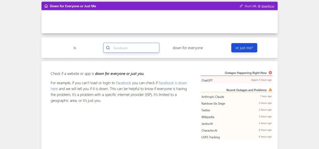The width and height of the screenshot is (319, 149).
Task: Open the first standalone Facebook link in the paragraph
Action: (123, 83)
